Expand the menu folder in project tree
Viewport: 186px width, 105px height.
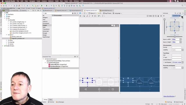7,40
